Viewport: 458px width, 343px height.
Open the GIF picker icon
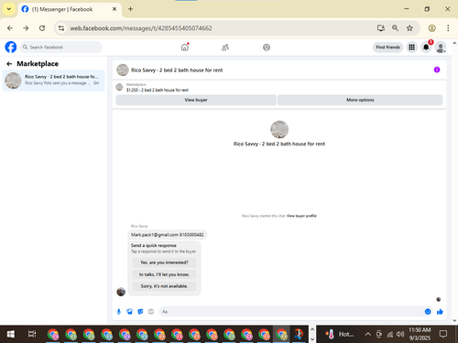pyautogui.click(x=151, y=312)
